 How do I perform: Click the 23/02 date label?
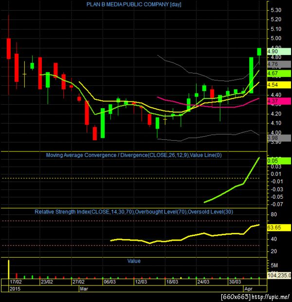(x=47, y=282)
